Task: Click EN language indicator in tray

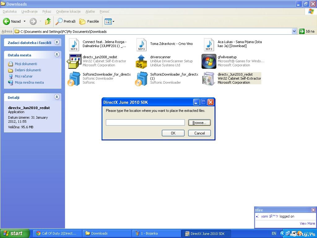Action: tap(274, 234)
